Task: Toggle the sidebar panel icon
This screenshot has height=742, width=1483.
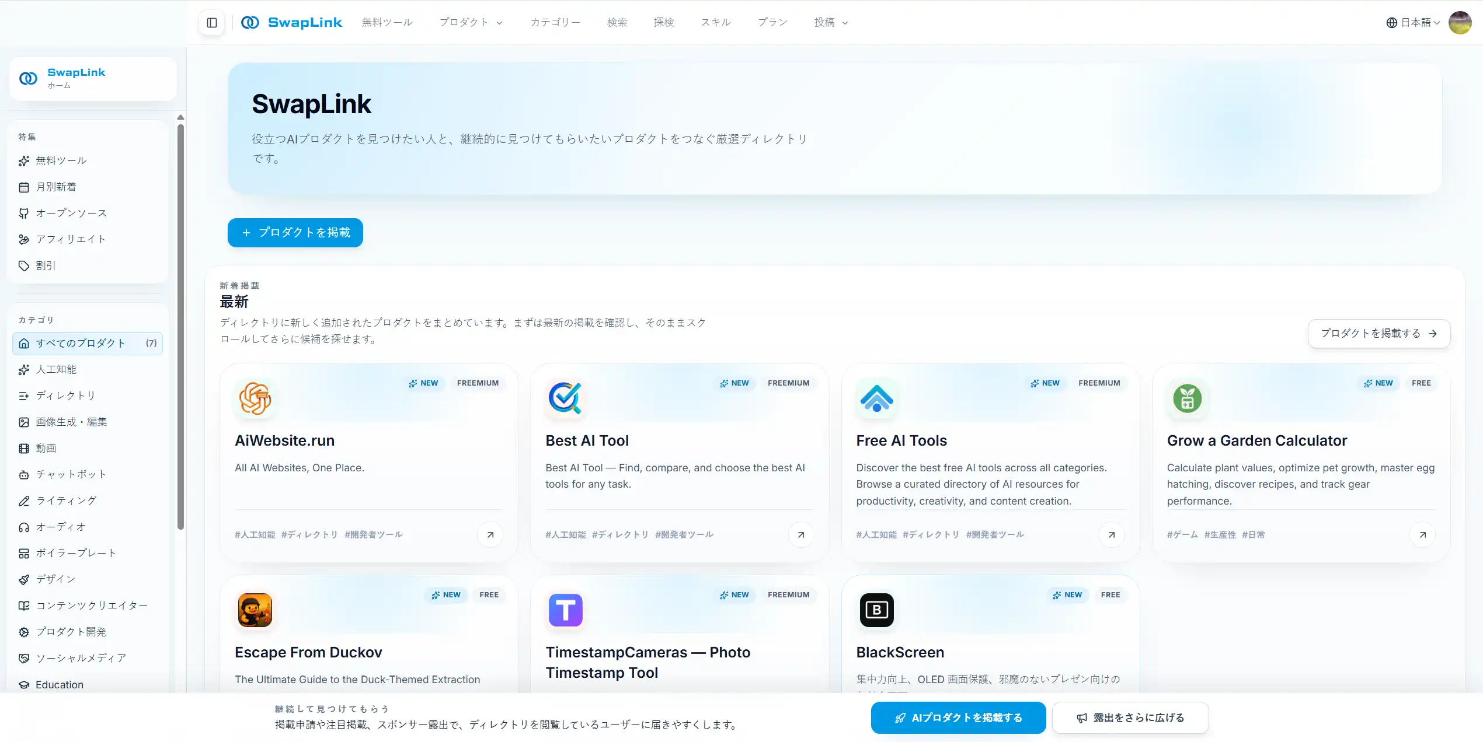Action: point(212,23)
